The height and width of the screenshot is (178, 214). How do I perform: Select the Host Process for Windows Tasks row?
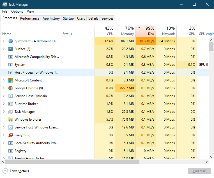point(36,72)
